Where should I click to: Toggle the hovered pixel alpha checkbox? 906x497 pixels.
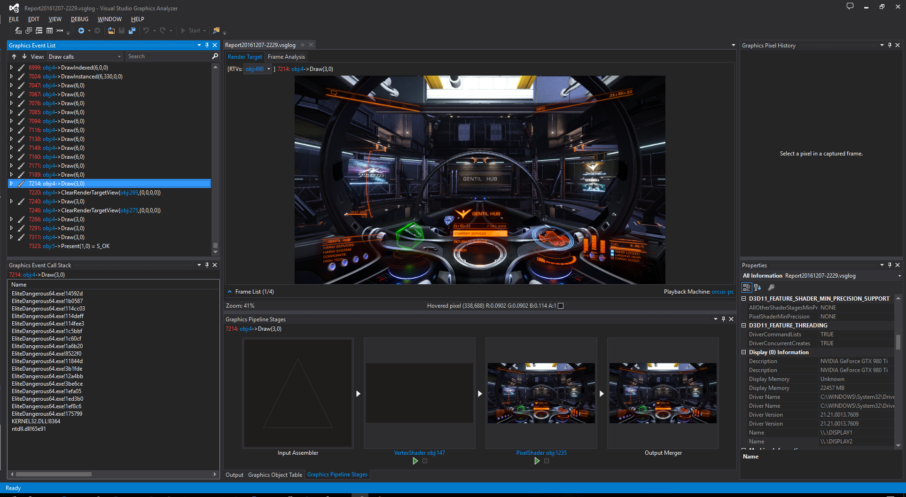click(x=561, y=306)
